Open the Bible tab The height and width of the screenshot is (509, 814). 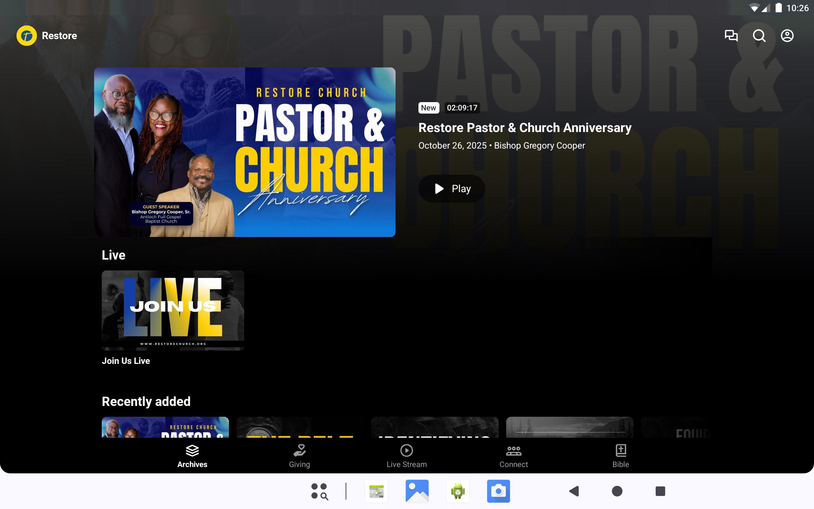point(620,456)
